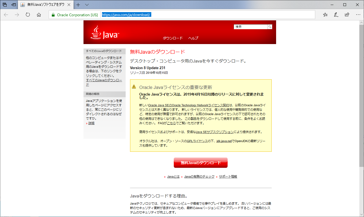Image resolution: width=364 pixels, height=217 pixels.
Task: Click the browser Back arrow
Action: [x=6, y=15]
